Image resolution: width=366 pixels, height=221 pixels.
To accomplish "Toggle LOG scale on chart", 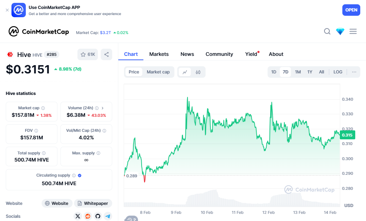I will click(338, 72).
